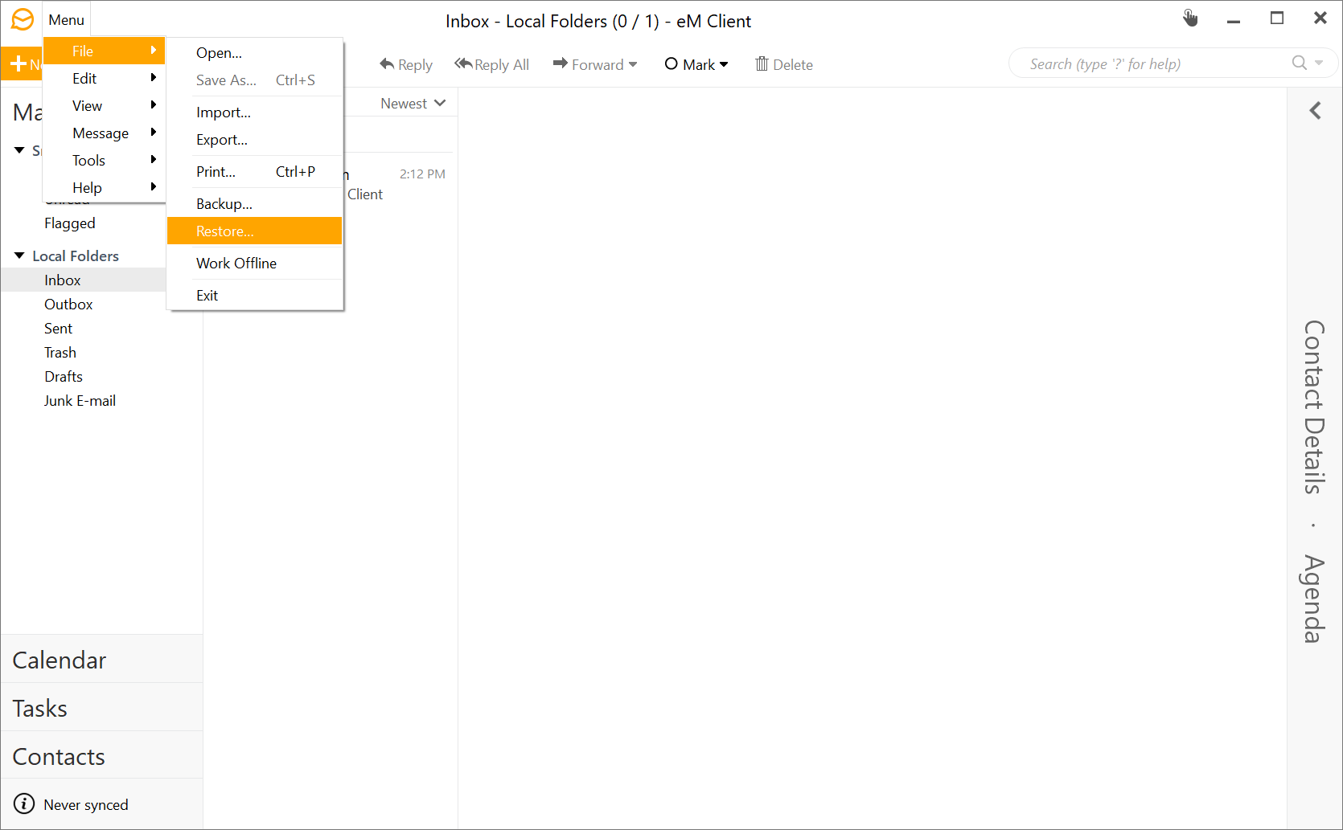The image size is (1343, 830).
Task: Choose Open... from the File menu
Action: (254, 52)
